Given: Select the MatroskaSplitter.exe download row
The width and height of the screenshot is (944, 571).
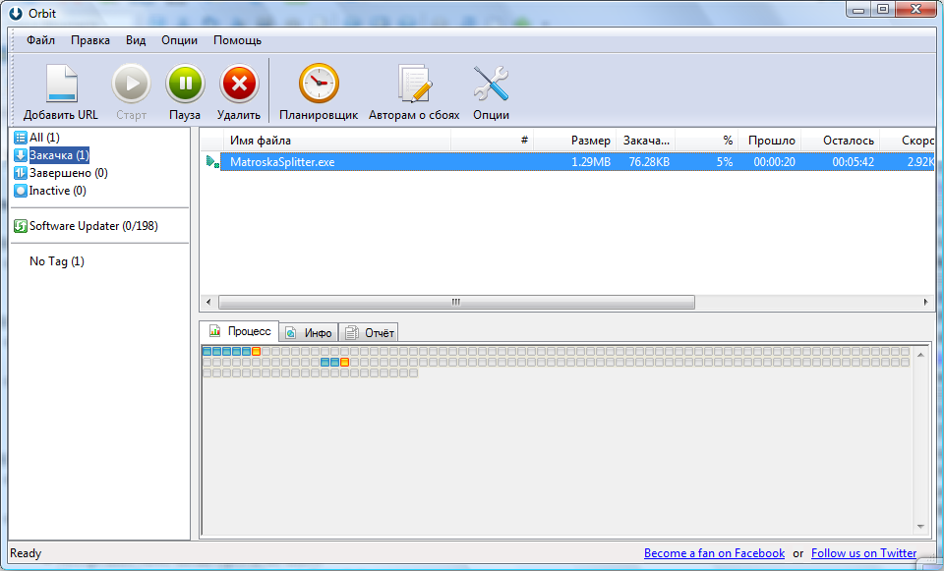Looking at the screenshot, I should pyautogui.click(x=577, y=162).
